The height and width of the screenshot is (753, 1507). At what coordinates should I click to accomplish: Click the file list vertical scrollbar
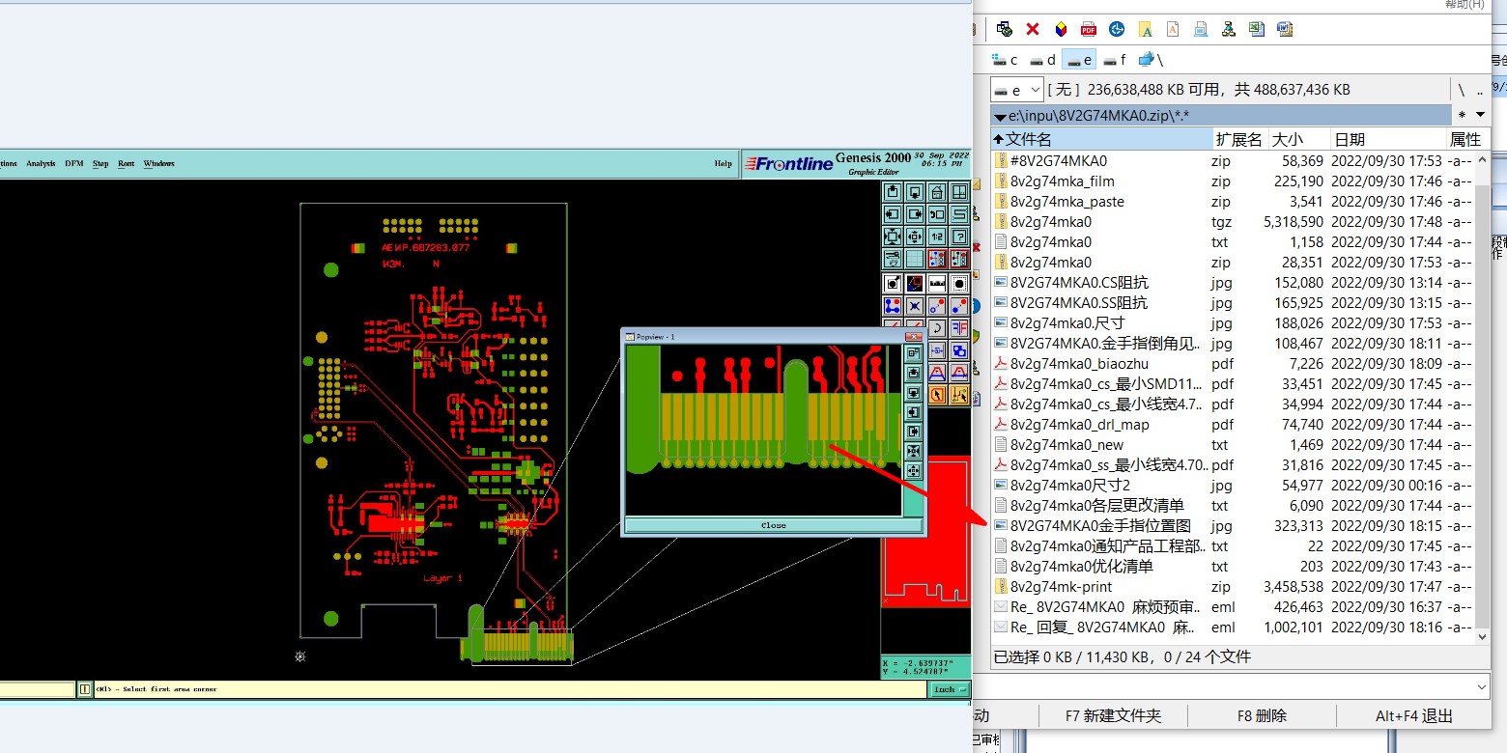(x=1483, y=398)
